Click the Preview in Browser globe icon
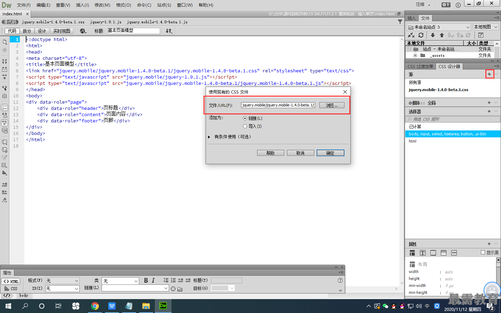Image resolution: width=501 pixels, height=313 pixels. point(83,31)
